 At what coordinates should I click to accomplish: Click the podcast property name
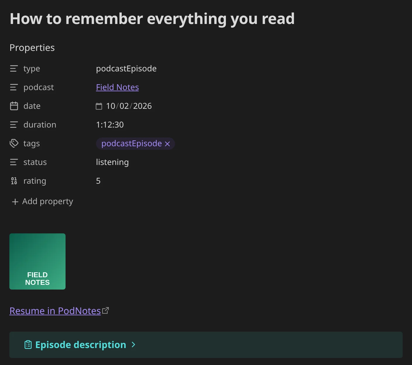point(39,87)
